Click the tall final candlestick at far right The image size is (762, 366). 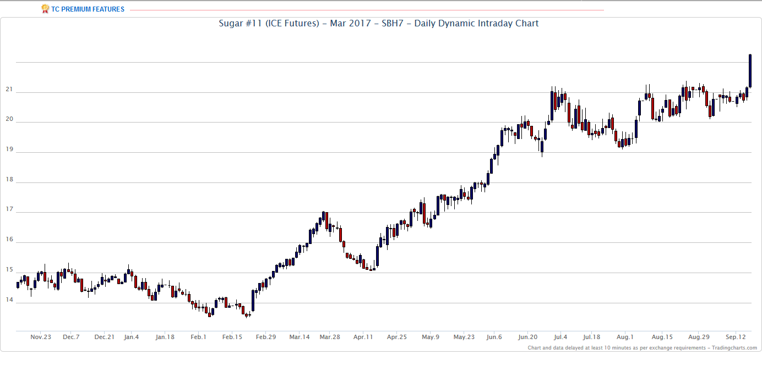pyautogui.click(x=750, y=70)
